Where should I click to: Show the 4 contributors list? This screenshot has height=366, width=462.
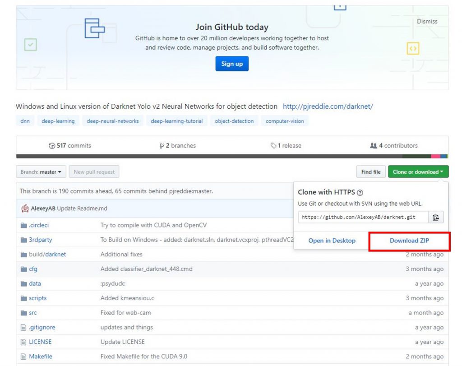point(394,146)
